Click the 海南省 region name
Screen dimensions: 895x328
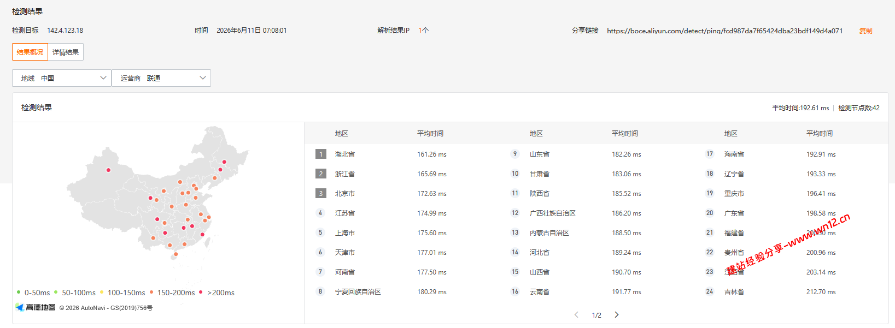coord(734,154)
